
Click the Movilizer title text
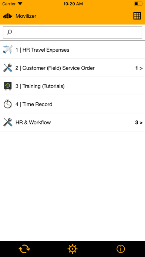point(26,16)
